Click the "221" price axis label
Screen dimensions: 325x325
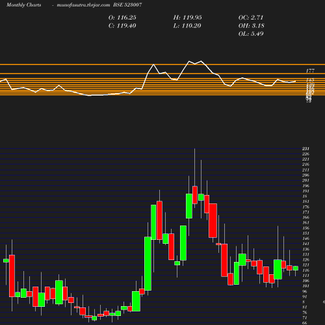305,159
